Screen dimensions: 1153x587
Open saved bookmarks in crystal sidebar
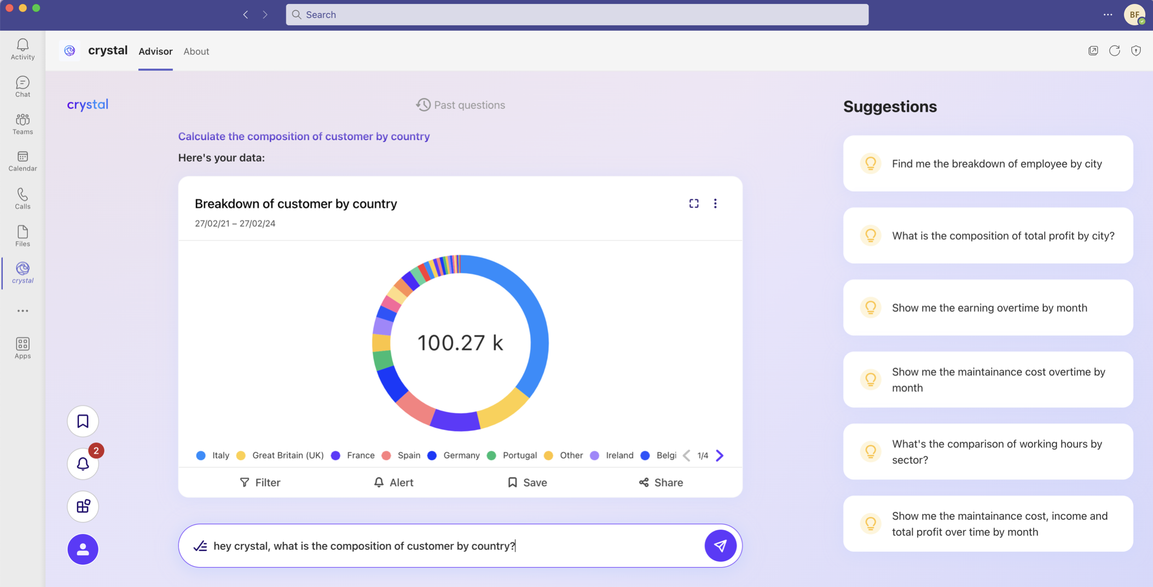[83, 421]
